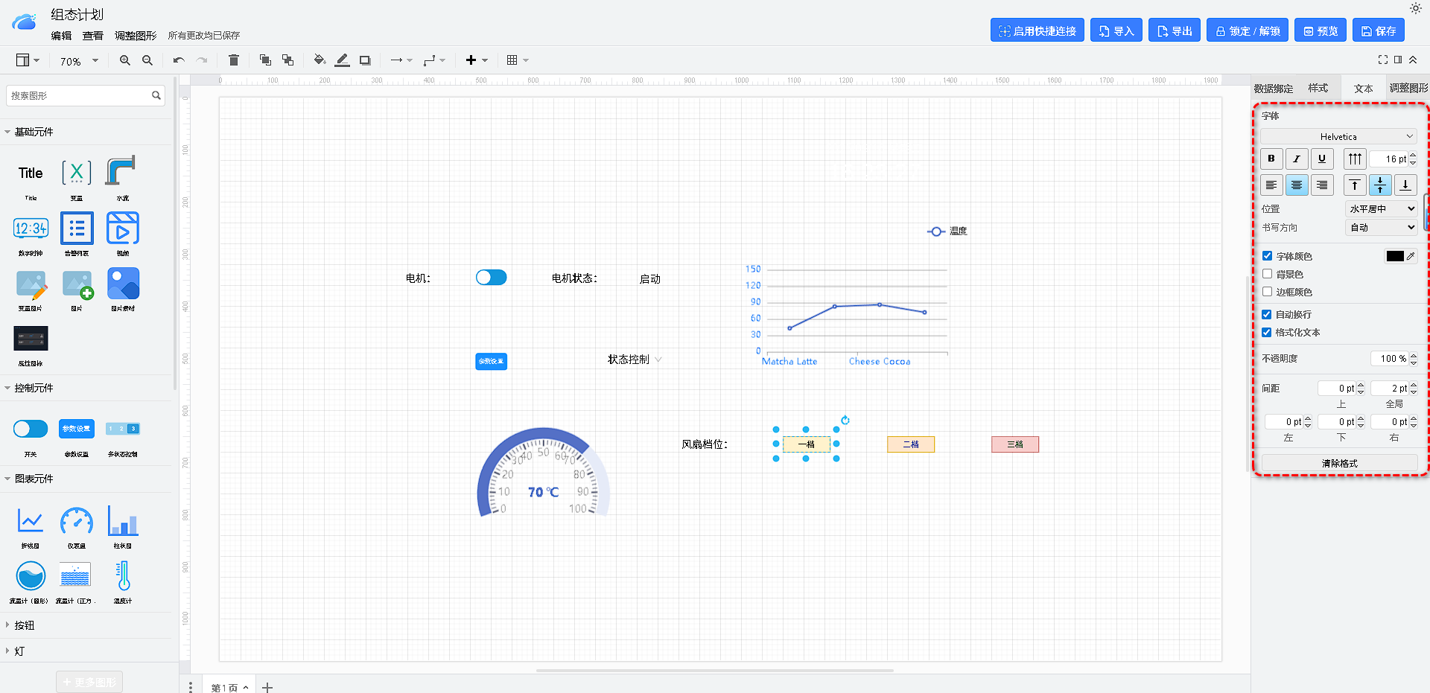Screen dimensions: 1430x693
Task: Delete selection with the trash icon
Action: point(234,60)
